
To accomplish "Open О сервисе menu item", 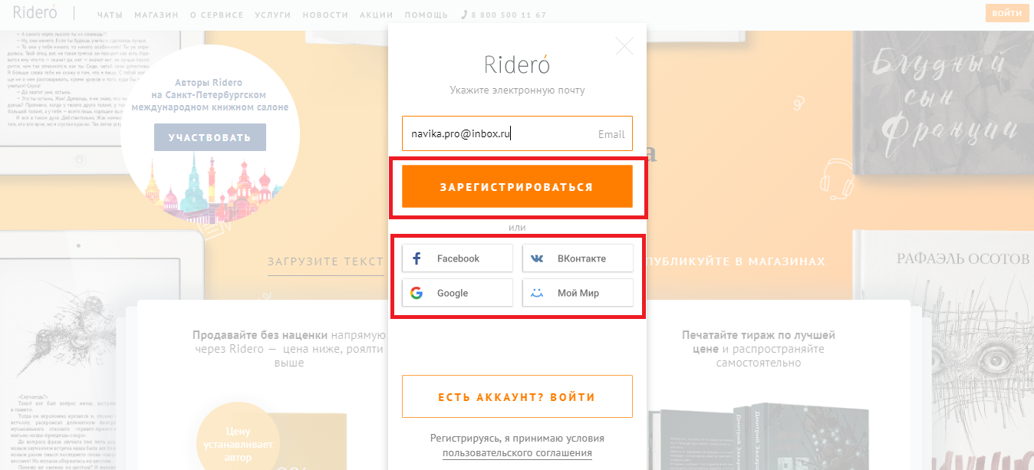I will pyautogui.click(x=216, y=15).
